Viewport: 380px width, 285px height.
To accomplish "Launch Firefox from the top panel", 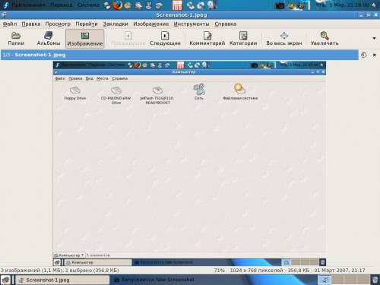I will pos(117,5).
